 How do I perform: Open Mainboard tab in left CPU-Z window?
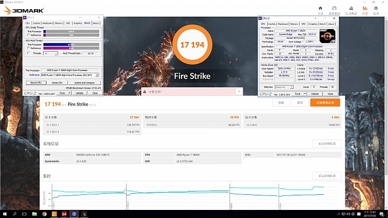pos(47,23)
